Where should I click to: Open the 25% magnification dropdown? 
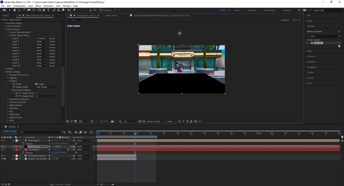point(84,121)
